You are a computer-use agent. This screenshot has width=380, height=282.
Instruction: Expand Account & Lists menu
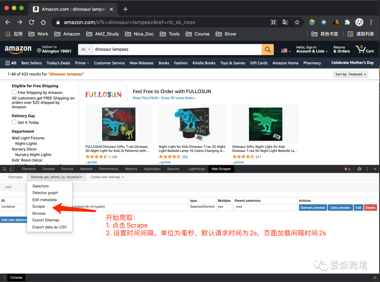click(x=312, y=49)
